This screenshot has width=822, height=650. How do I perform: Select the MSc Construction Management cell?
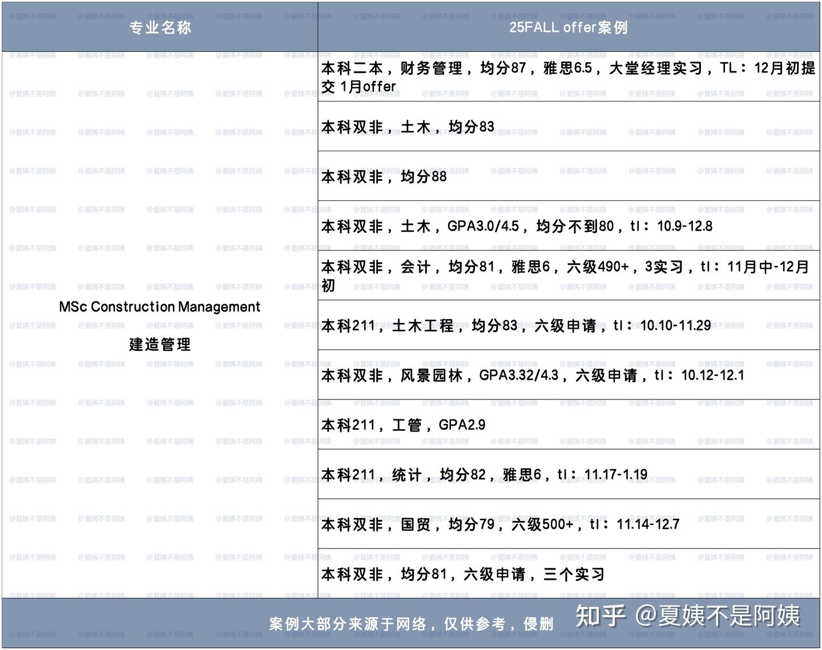click(160, 306)
